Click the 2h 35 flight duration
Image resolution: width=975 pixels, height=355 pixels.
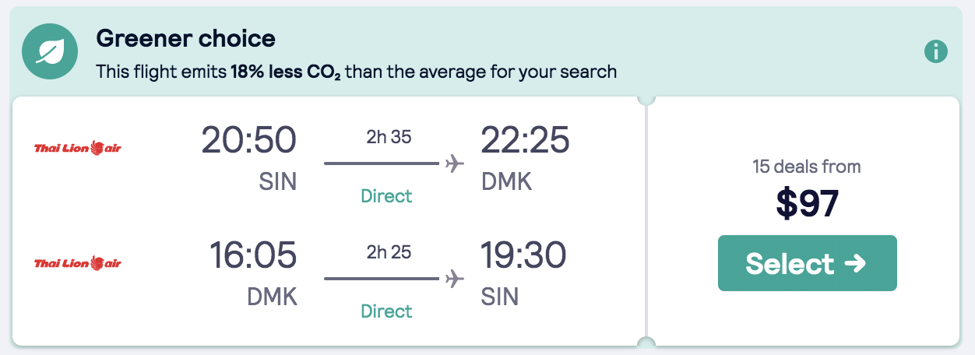[x=388, y=138]
